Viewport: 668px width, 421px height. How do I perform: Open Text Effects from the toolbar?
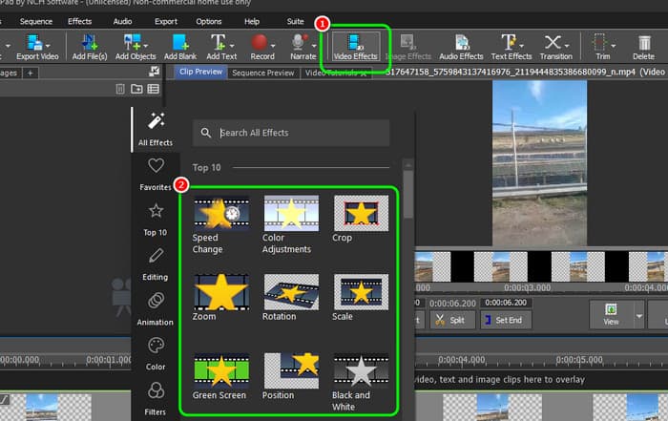click(511, 47)
